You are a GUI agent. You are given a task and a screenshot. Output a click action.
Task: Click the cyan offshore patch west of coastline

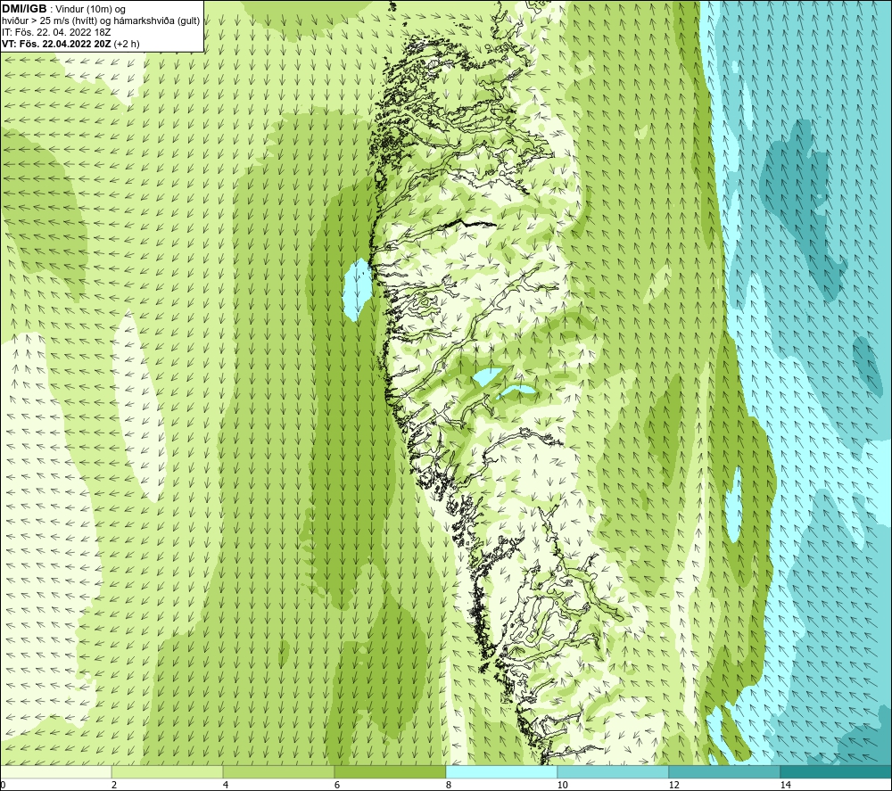358,289
